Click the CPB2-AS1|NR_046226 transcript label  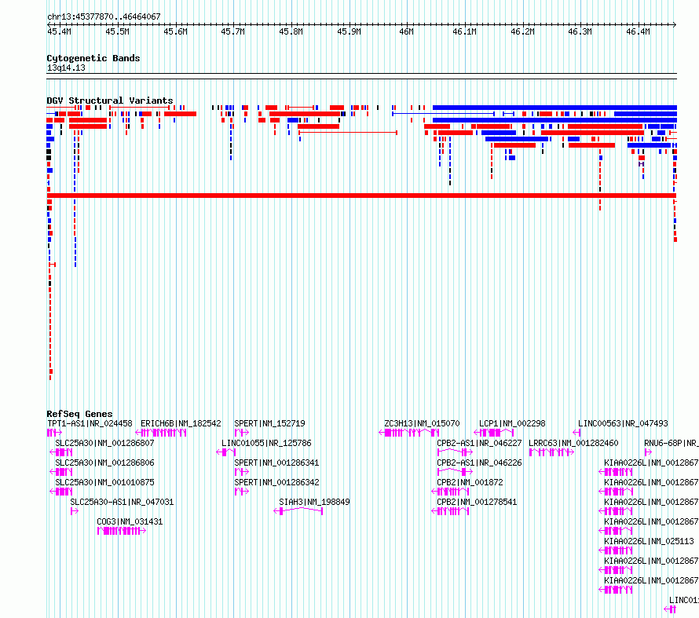click(x=479, y=463)
